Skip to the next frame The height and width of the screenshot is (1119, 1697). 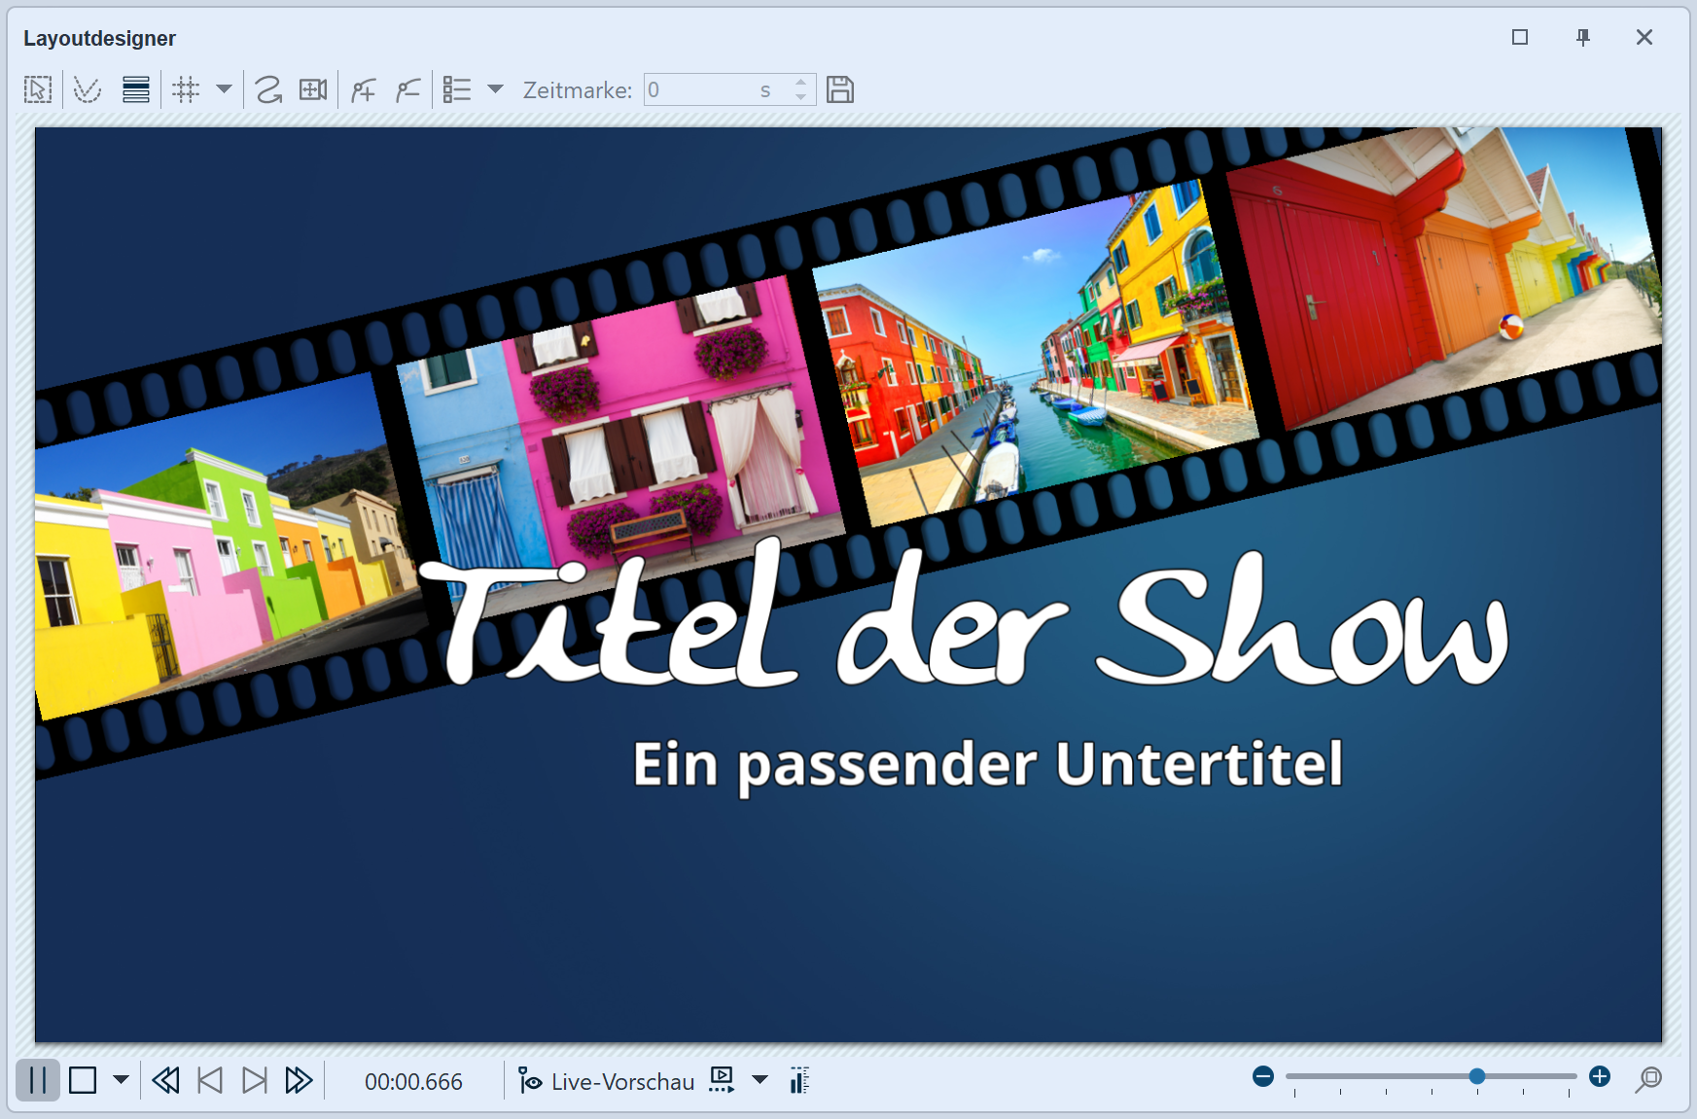tap(254, 1079)
